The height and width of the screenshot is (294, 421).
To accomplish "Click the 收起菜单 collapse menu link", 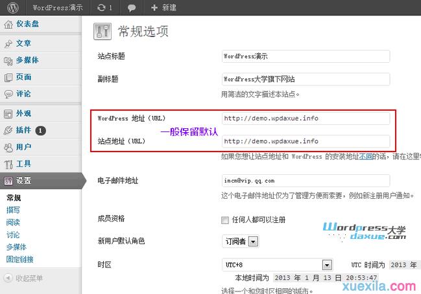I will click(x=29, y=278).
